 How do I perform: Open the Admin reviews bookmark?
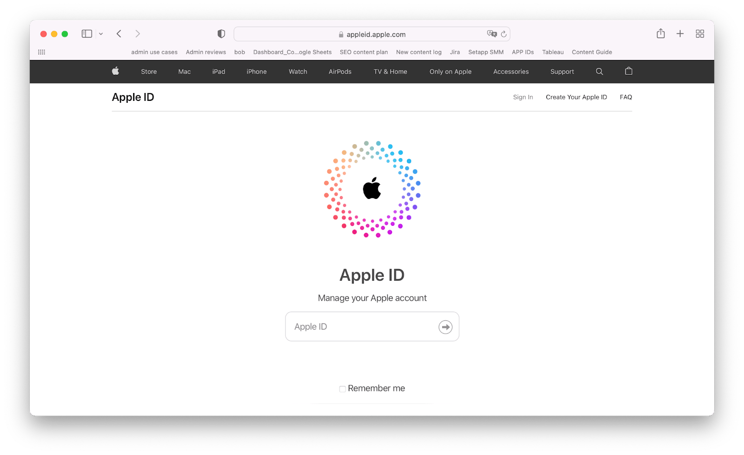point(206,52)
